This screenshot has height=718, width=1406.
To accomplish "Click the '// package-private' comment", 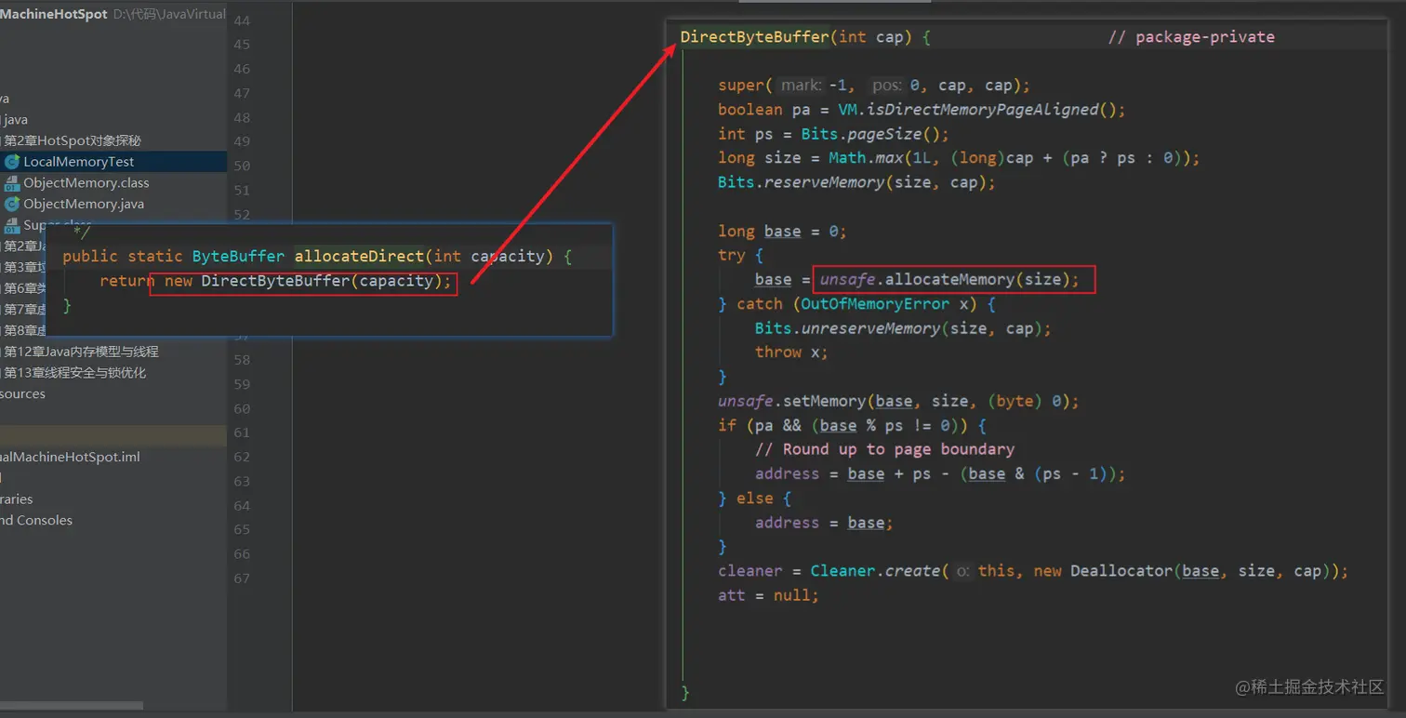I will pyautogui.click(x=1191, y=37).
